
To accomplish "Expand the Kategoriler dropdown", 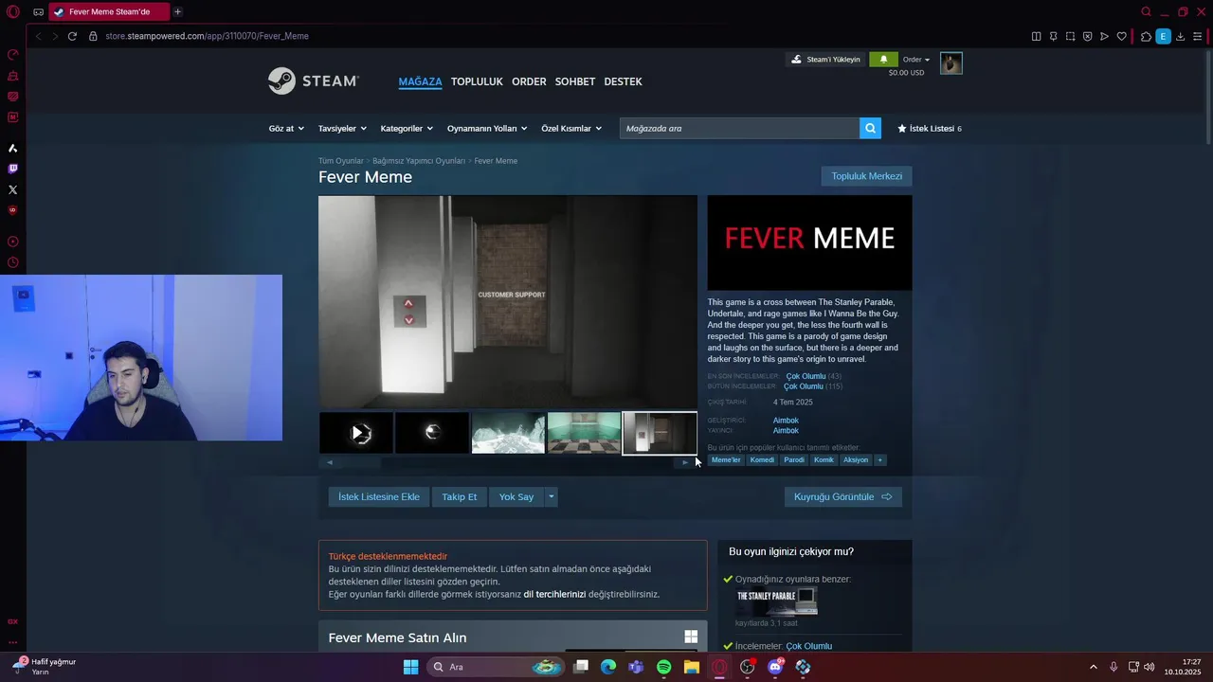I will [x=407, y=128].
